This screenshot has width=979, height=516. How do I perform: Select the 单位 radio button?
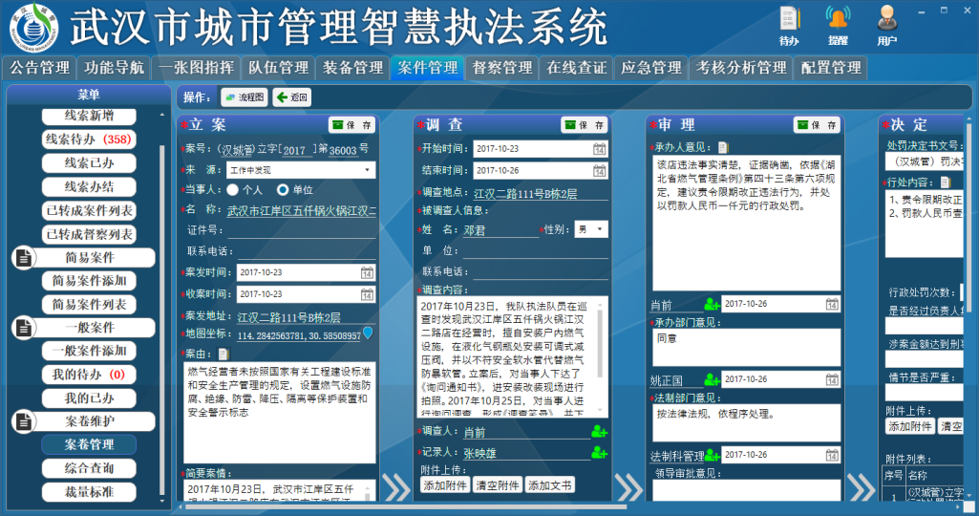tap(282, 190)
